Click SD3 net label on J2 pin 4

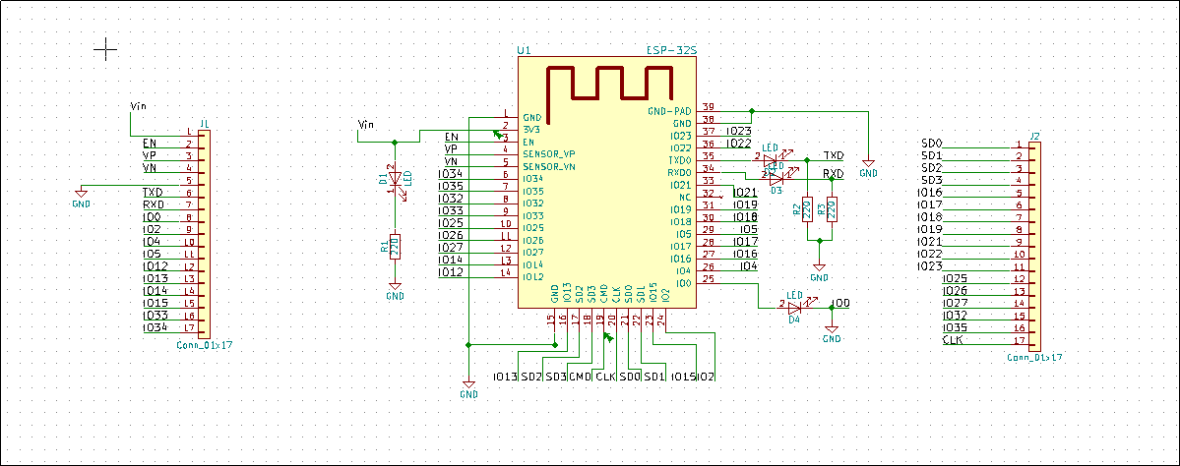click(x=932, y=180)
